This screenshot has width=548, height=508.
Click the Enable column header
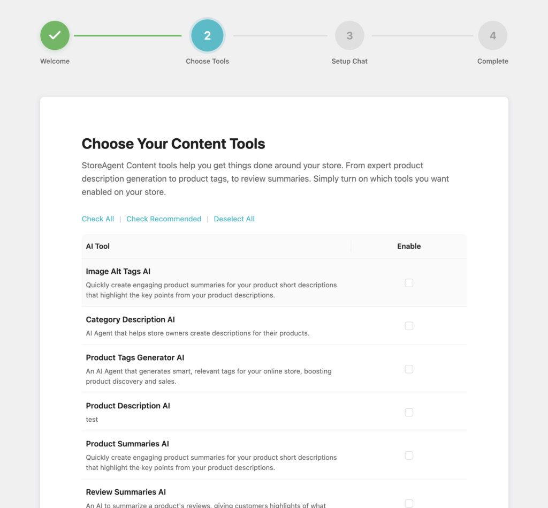tap(409, 246)
